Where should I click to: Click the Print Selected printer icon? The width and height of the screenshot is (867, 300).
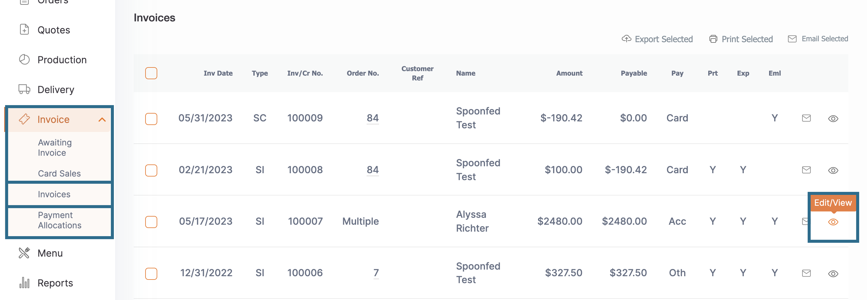tap(713, 39)
